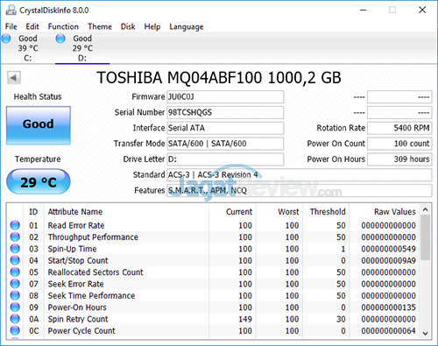Click the ID column header

click(x=33, y=212)
